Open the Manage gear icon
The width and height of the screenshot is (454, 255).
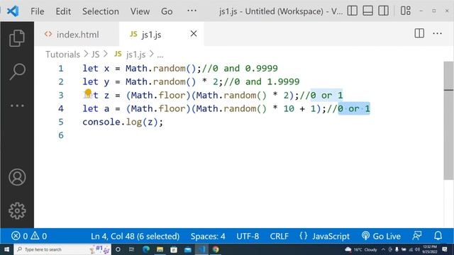17,211
